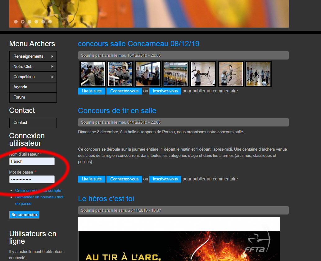This screenshot has height=261, width=321.
Task: Click 'Connectez-vous' under the Concarneau post
Action: [124, 91]
